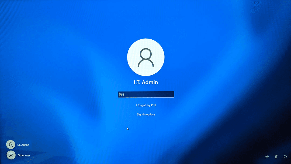The image size is (291, 164).
Task: Click the Other user label text
Action: pyautogui.click(x=25, y=155)
